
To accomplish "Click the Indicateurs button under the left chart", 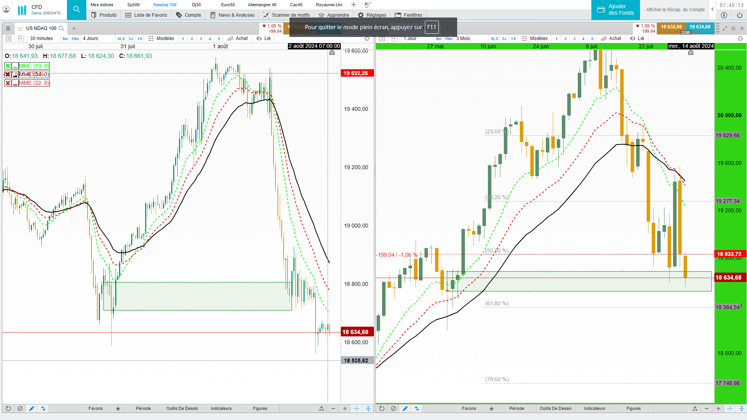I will pyautogui.click(x=221, y=408).
